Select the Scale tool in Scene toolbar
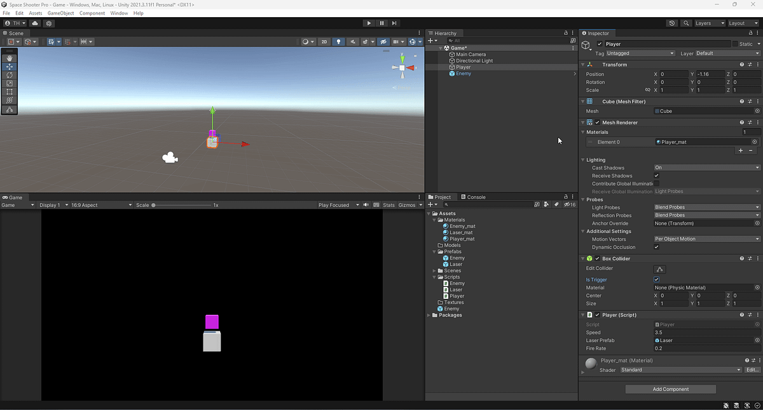This screenshot has height=410, width=763. [x=10, y=83]
